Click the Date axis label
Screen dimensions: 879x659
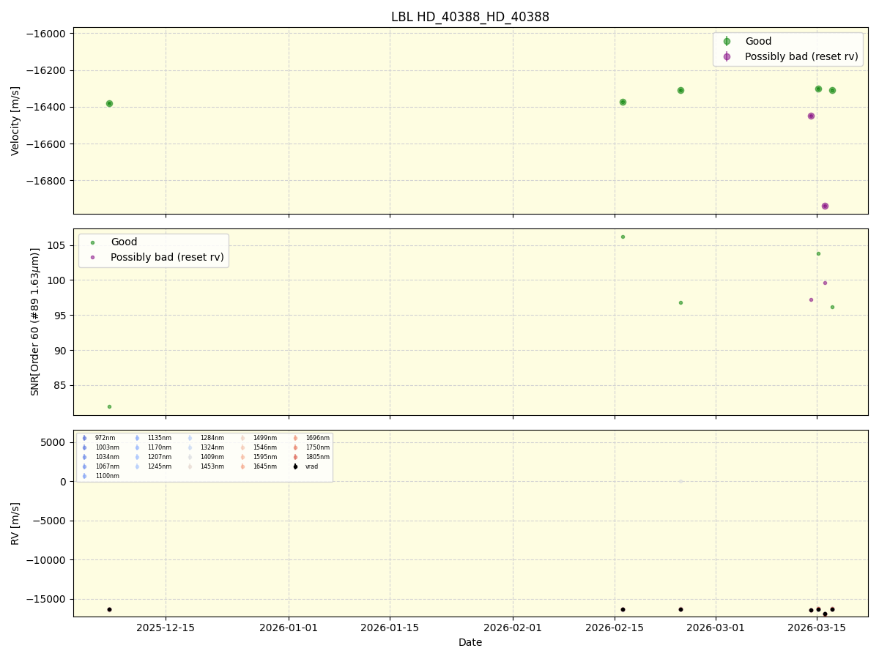point(470,642)
